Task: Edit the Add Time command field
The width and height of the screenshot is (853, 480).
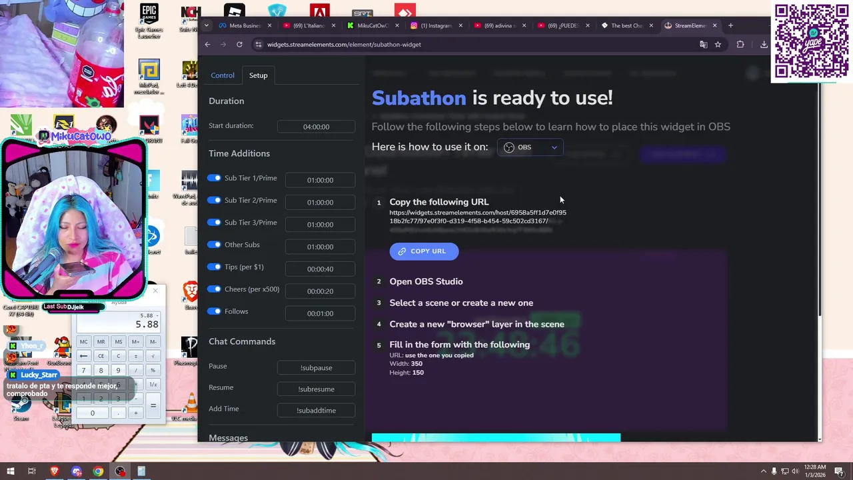Action: coord(316,411)
